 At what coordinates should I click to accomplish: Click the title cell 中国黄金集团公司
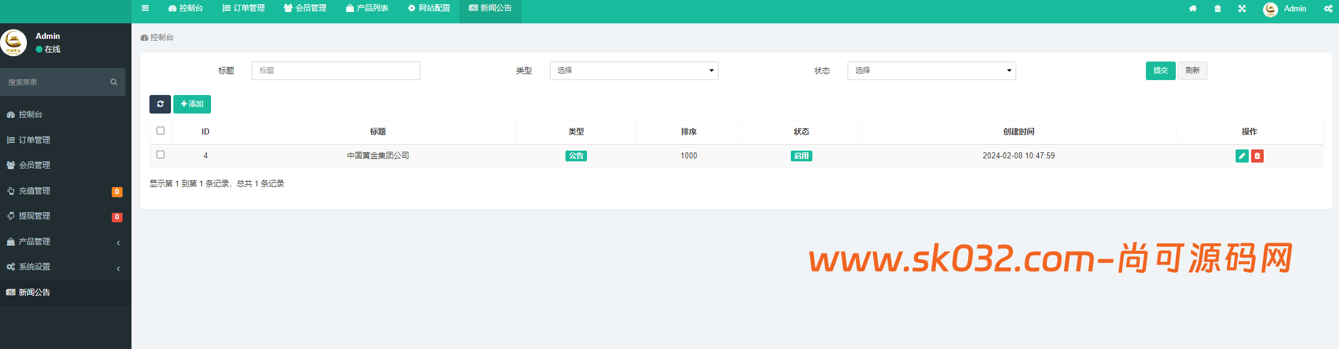(378, 155)
